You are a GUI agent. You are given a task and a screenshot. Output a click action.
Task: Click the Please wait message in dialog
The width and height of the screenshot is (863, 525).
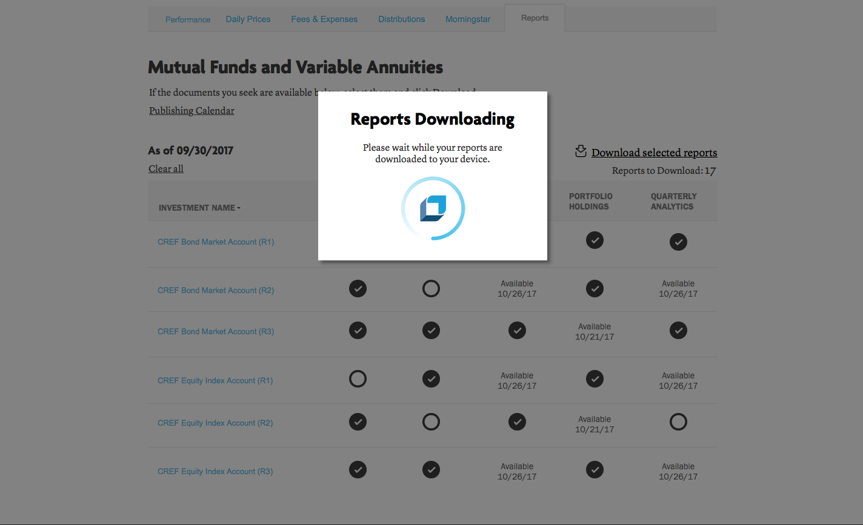click(433, 153)
